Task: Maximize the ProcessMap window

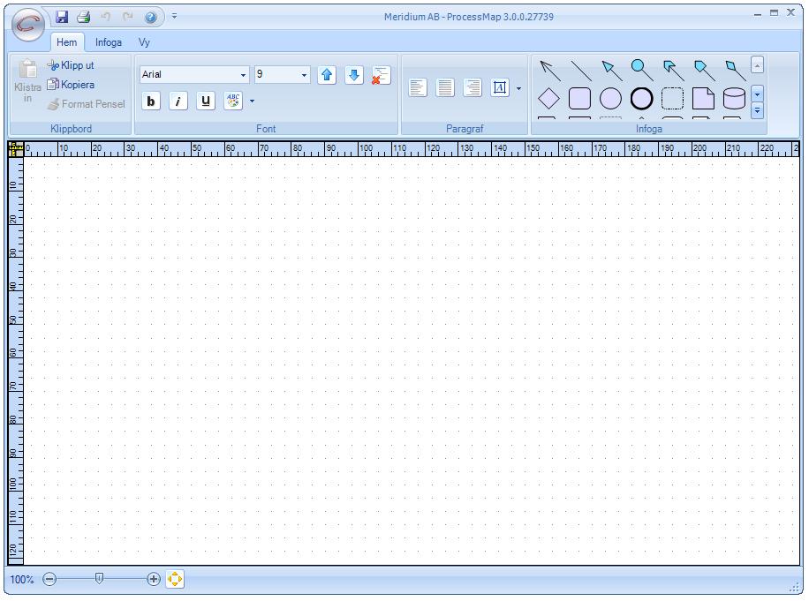Action: pos(774,13)
